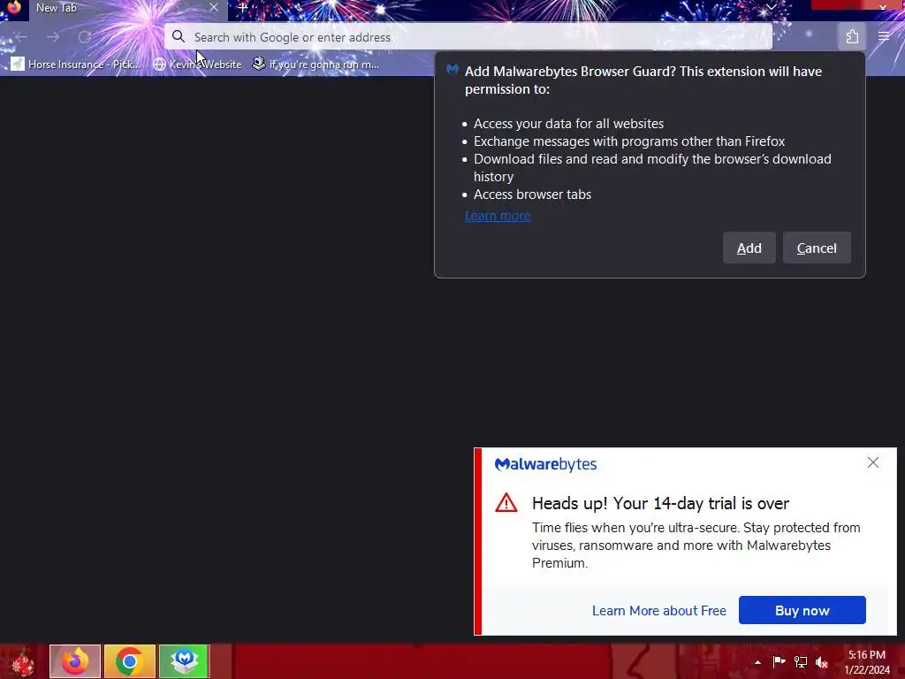Expand the list all tabs chevron
905x679 pixels.
[771, 7]
